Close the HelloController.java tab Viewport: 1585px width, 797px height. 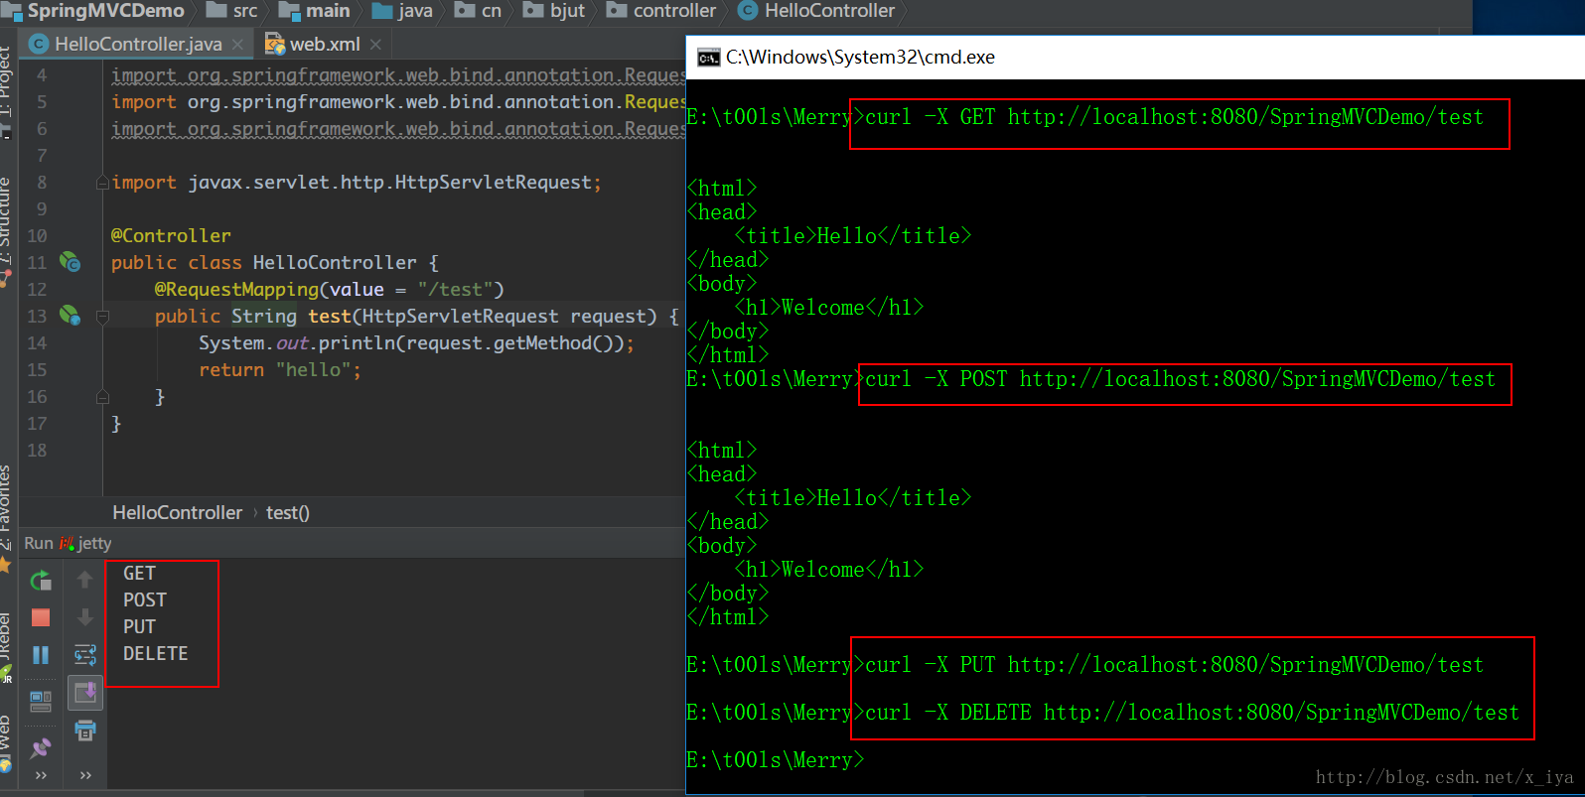coord(237,45)
